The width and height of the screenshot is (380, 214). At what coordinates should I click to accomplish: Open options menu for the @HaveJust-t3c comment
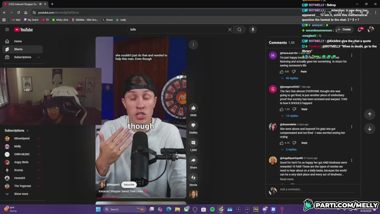point(351,55)
